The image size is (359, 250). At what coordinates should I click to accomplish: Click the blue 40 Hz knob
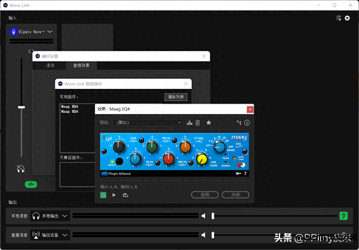click(135, 158)
